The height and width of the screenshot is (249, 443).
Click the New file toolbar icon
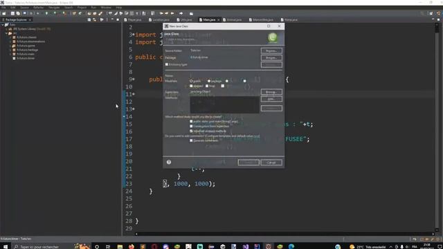(4, 13)
